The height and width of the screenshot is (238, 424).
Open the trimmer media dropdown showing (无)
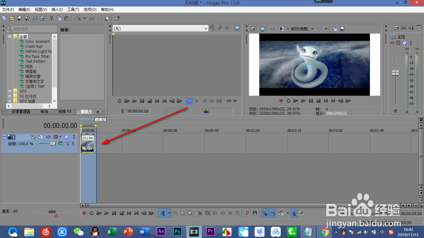[x=160, y=28]
